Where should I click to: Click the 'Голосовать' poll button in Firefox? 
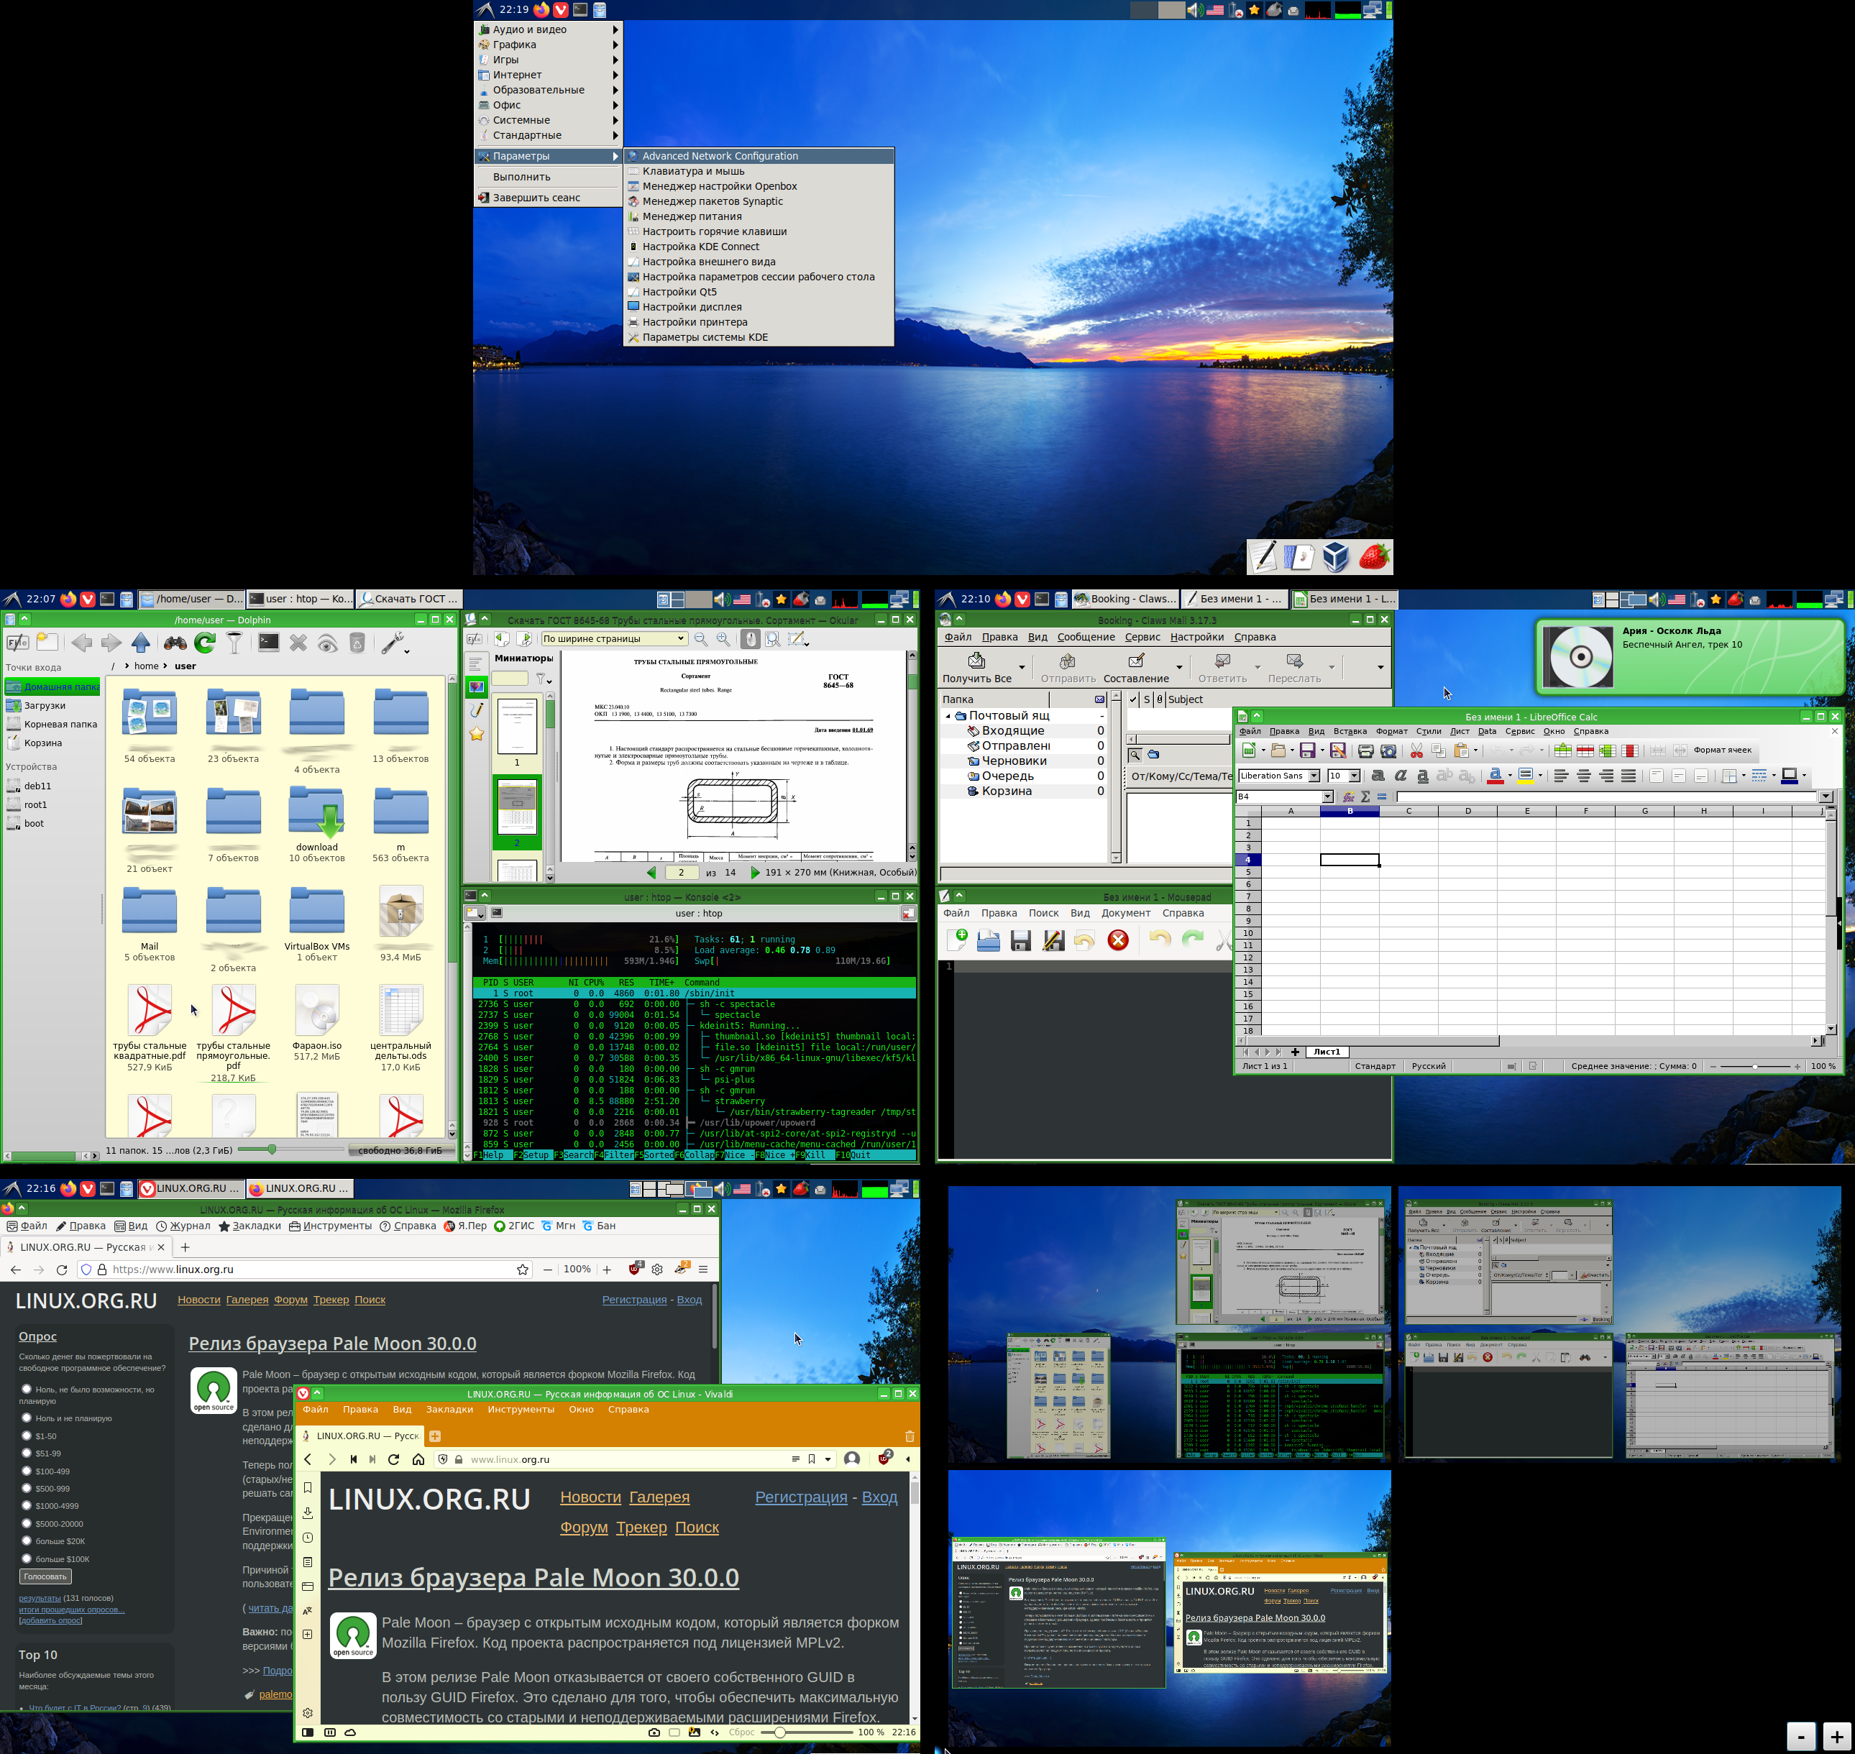point(45,1576)
